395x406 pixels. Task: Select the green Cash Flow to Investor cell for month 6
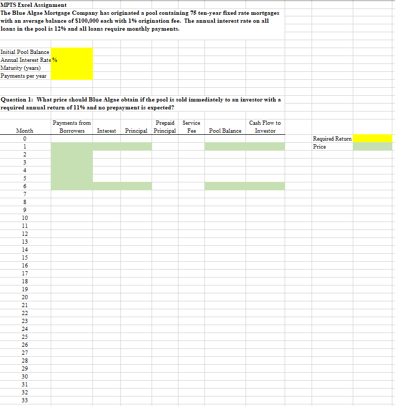coord(266,186)
